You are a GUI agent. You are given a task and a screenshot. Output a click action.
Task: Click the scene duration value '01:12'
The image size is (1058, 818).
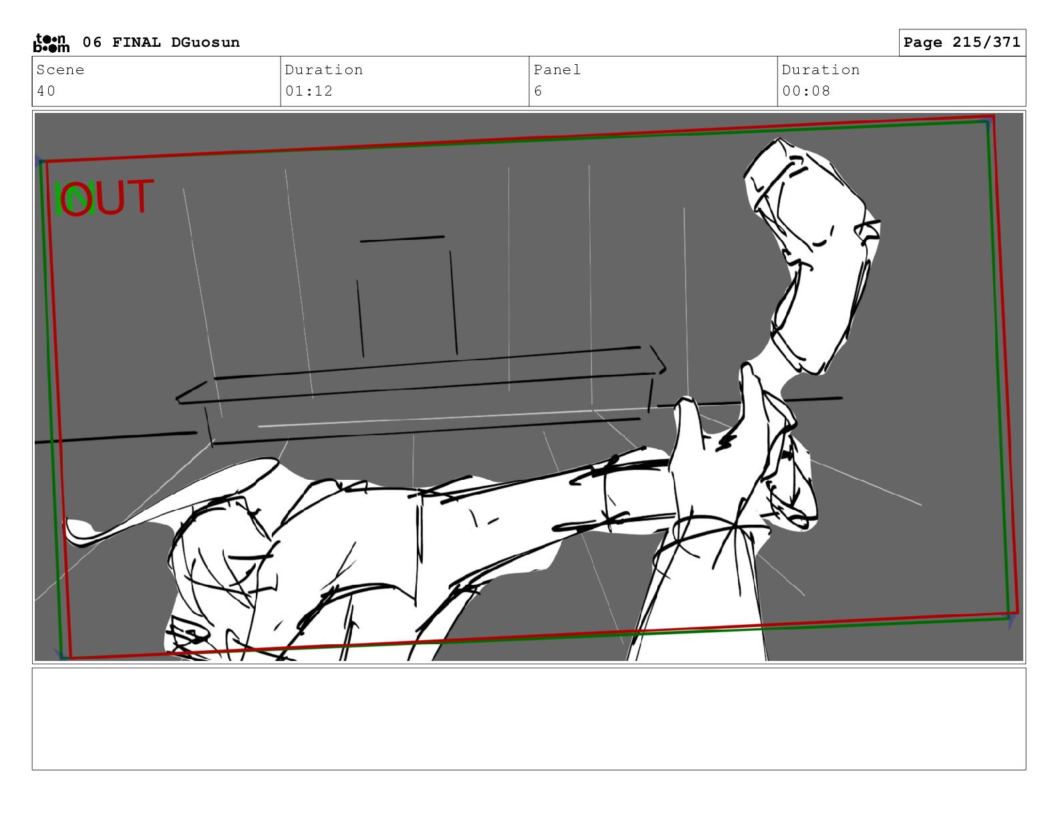[309, 91]
